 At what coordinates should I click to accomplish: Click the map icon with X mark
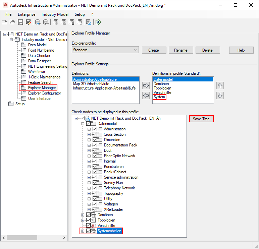[x=71, y=22]
